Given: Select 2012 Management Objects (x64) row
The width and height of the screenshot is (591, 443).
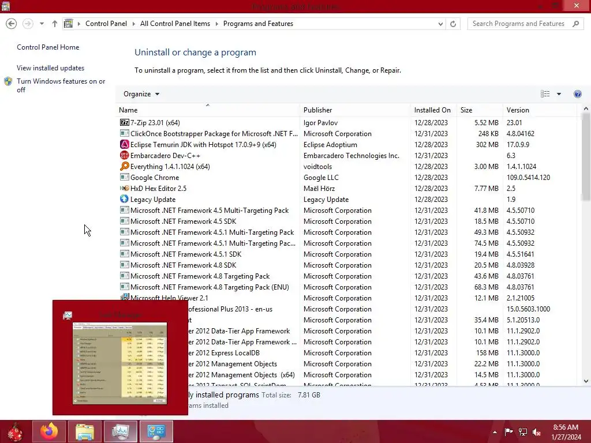Looking at the screenshot, I should point(382,375).
